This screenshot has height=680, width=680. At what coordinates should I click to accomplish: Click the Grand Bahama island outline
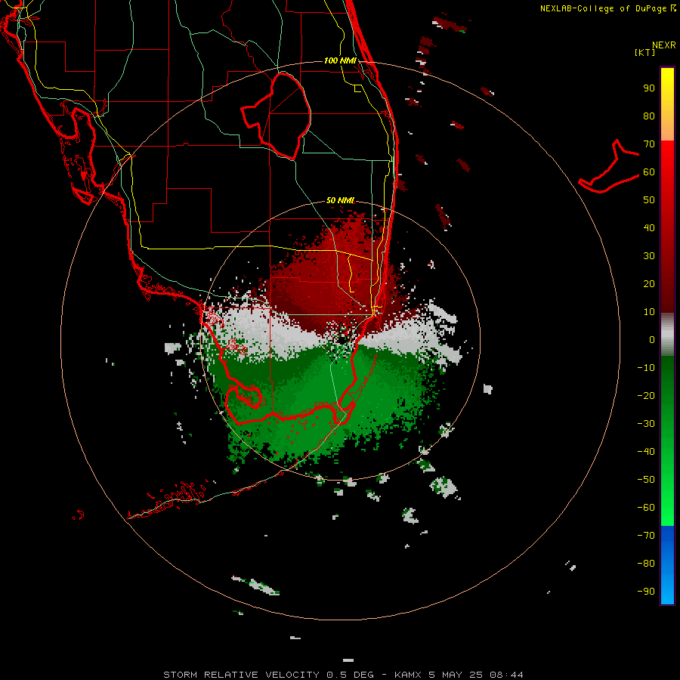pos(609,166)
